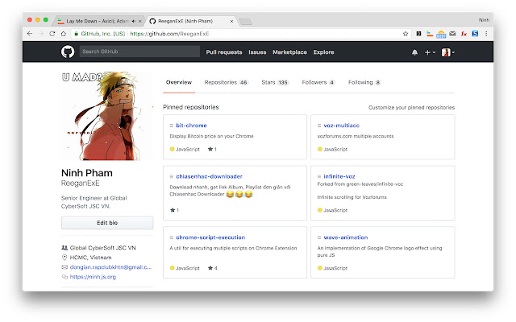Open Explore in header
The height and width of the screenshot is (322, 516).
(323, 52)
